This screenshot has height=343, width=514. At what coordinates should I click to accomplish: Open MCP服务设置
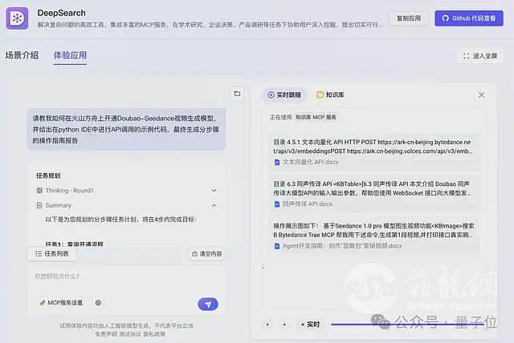point(61,303)
